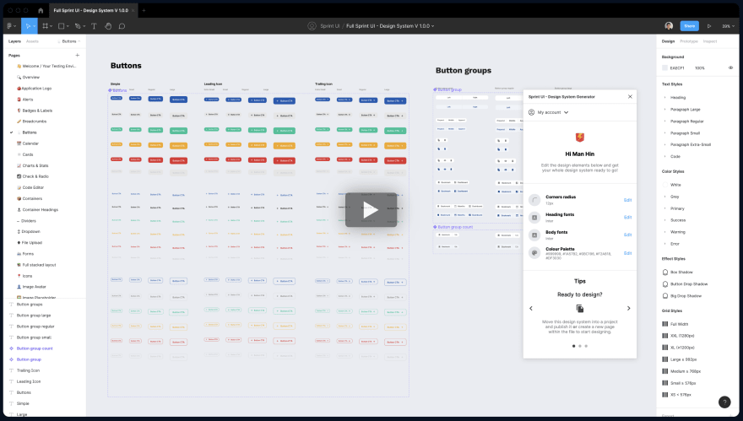Click the Present play icon in toolbar

tap(709, 26)
